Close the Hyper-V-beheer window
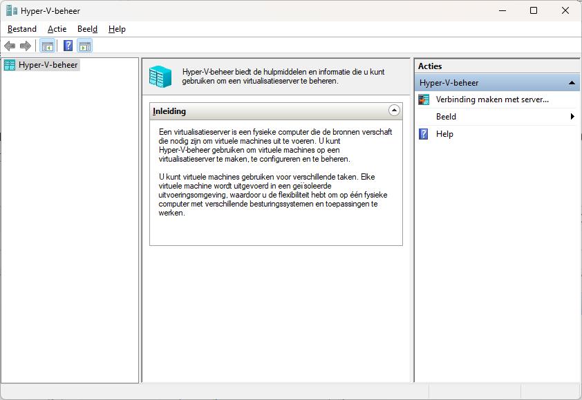Viewport: 582px width, 400px height. pos(565,10)
